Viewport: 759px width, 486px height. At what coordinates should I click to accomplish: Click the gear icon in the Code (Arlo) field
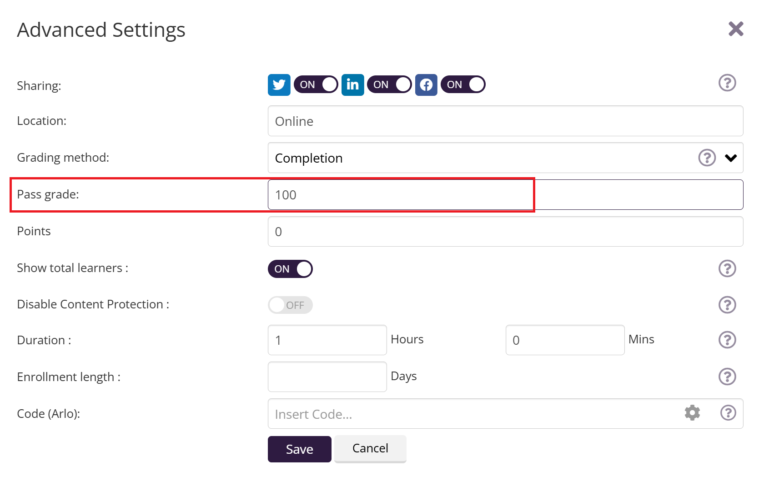click(692, 413)
